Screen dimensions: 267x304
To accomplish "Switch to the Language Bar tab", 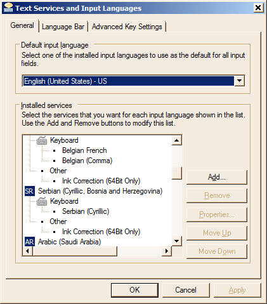I will (63, 27).
